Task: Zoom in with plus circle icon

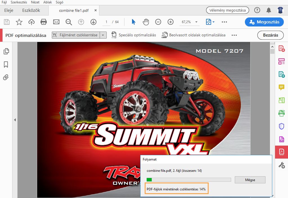Action: 171,22
